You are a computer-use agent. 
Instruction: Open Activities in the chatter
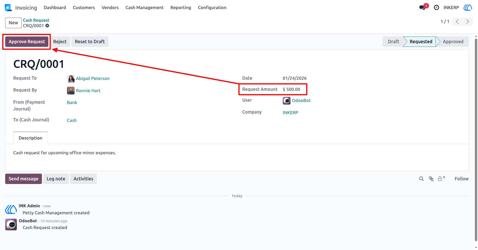click(83, 179)
